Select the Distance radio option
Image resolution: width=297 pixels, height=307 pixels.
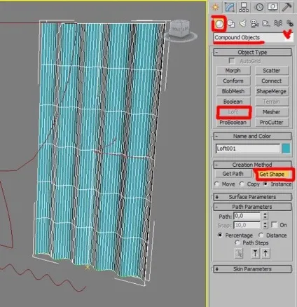tap(261, 235)
